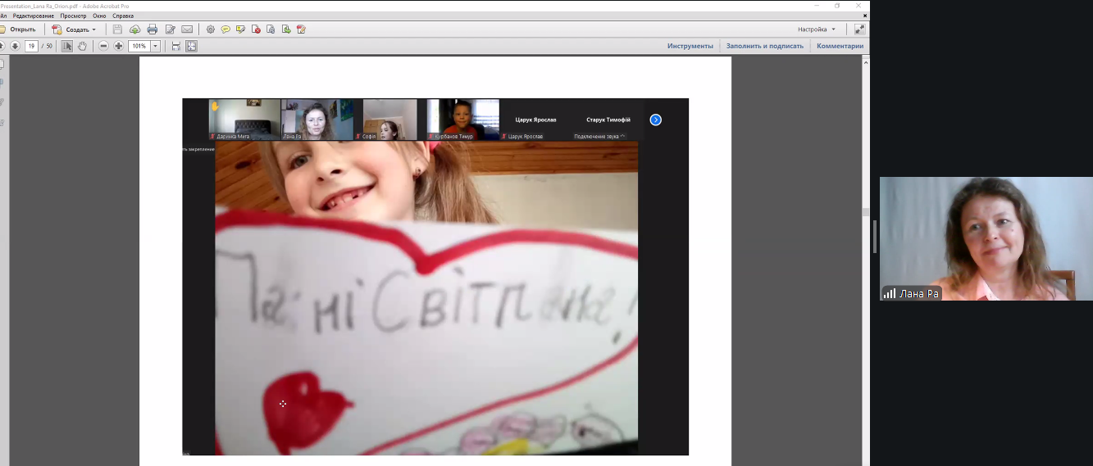Click the zoom field showing 101%
The image size is (1093, 466).
[x=139, y=46]
